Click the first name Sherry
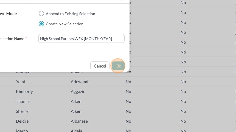The width and height of the screenshot is (236, 132). coord(22,111)
